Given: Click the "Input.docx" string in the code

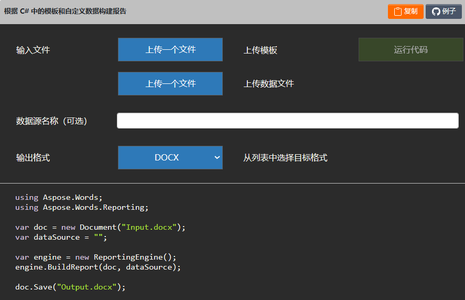Looking at the screenshot, I should point(149,227).
